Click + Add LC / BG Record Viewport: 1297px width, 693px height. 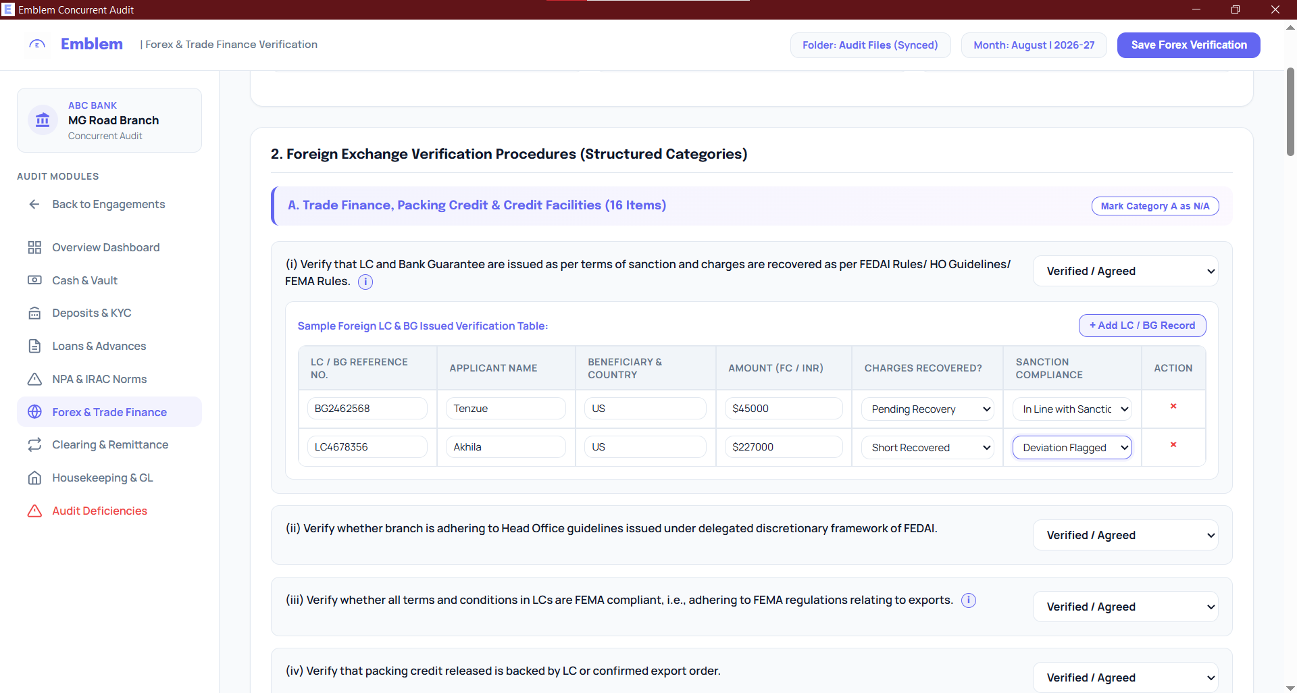pos(1142,326)
